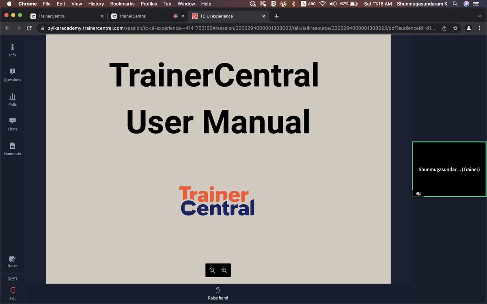Reload the current page
487x304 pixels.
[29, 28]
